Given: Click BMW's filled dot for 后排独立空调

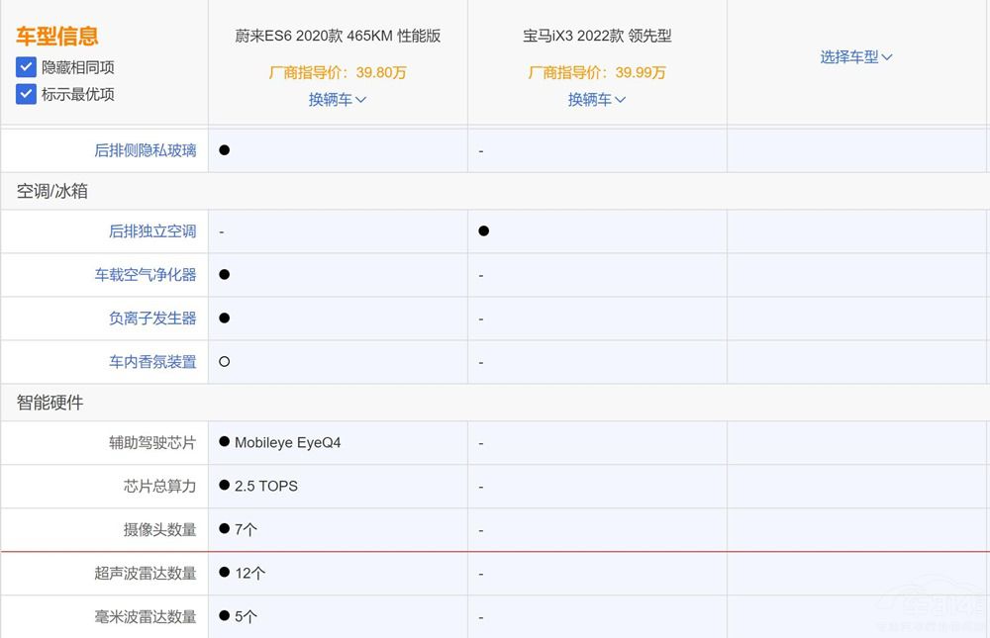Looking at the screenshot, I should [x=484, y=231].
